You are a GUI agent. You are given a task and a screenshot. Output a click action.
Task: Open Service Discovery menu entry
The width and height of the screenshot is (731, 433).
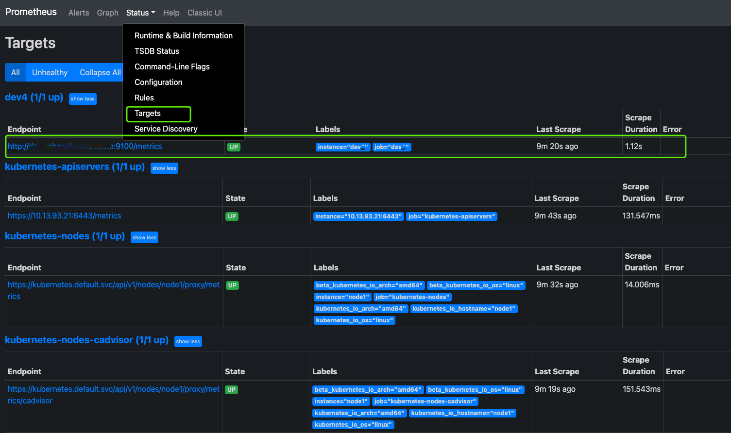[x=184, y=129]
